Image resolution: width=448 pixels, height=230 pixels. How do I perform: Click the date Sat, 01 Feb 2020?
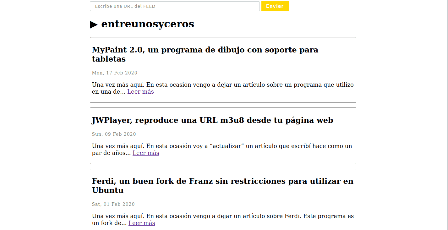(x=113, y=204)
